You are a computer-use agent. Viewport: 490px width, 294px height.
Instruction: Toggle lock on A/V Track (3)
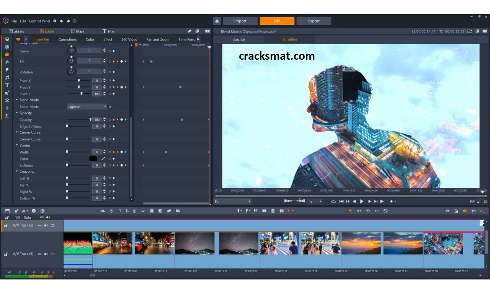(6, 254)
